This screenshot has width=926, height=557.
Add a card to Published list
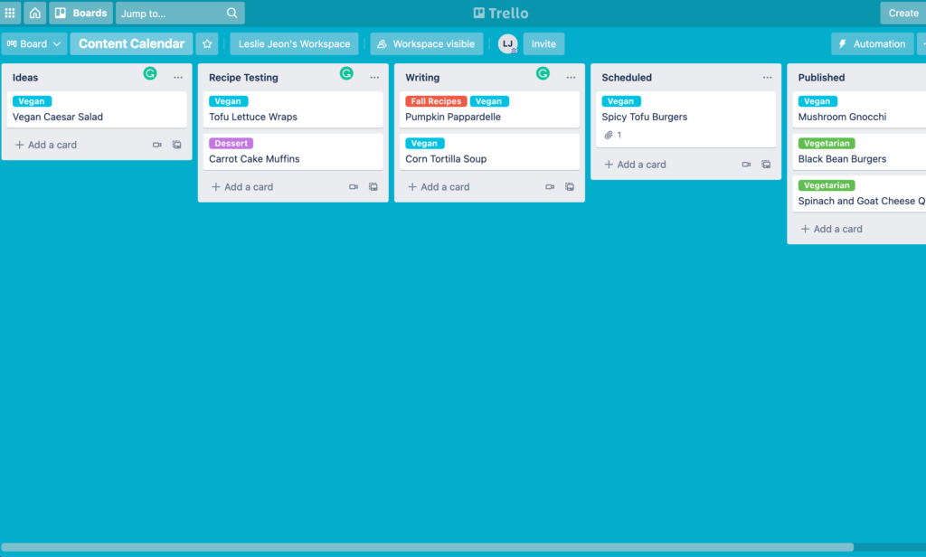click(x=832, y=229)
